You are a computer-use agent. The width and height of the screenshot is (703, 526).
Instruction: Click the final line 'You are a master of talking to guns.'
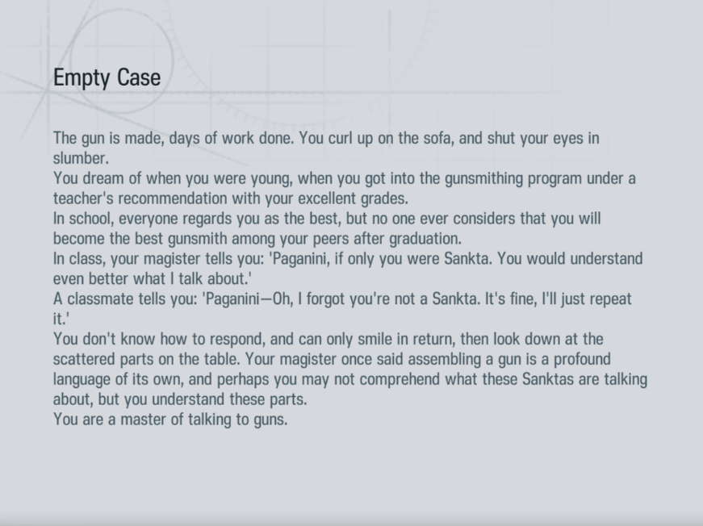pyautogui.click(x=170, y=420)
